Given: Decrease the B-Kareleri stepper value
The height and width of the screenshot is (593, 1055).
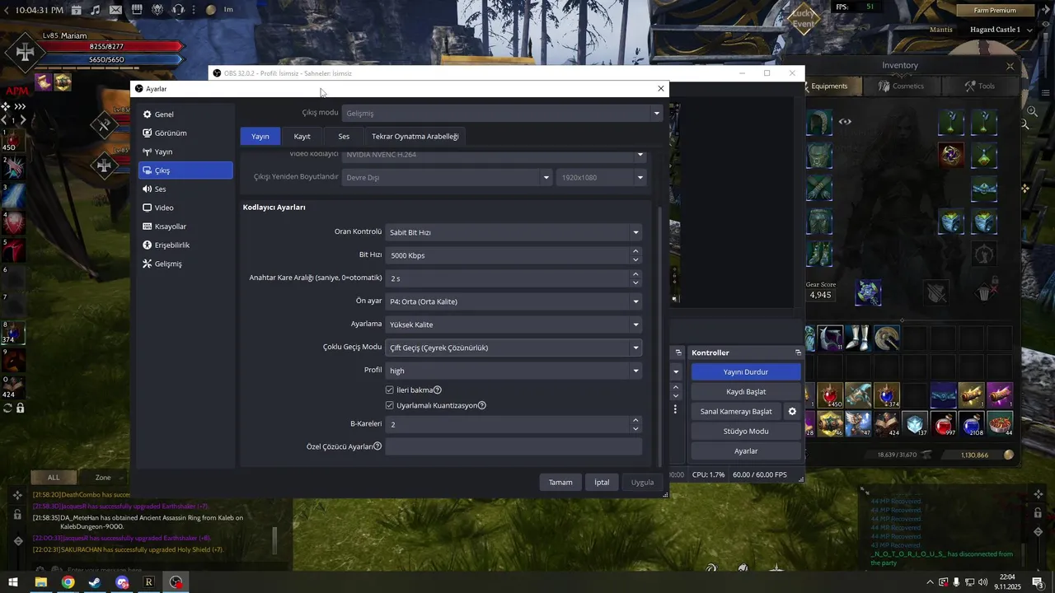Looking at the screenshot, I should pyautogui.click(x=635, y=429).
